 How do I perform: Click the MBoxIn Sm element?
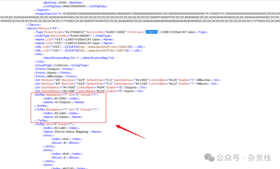pyautogui.click(x=126, y=84)
